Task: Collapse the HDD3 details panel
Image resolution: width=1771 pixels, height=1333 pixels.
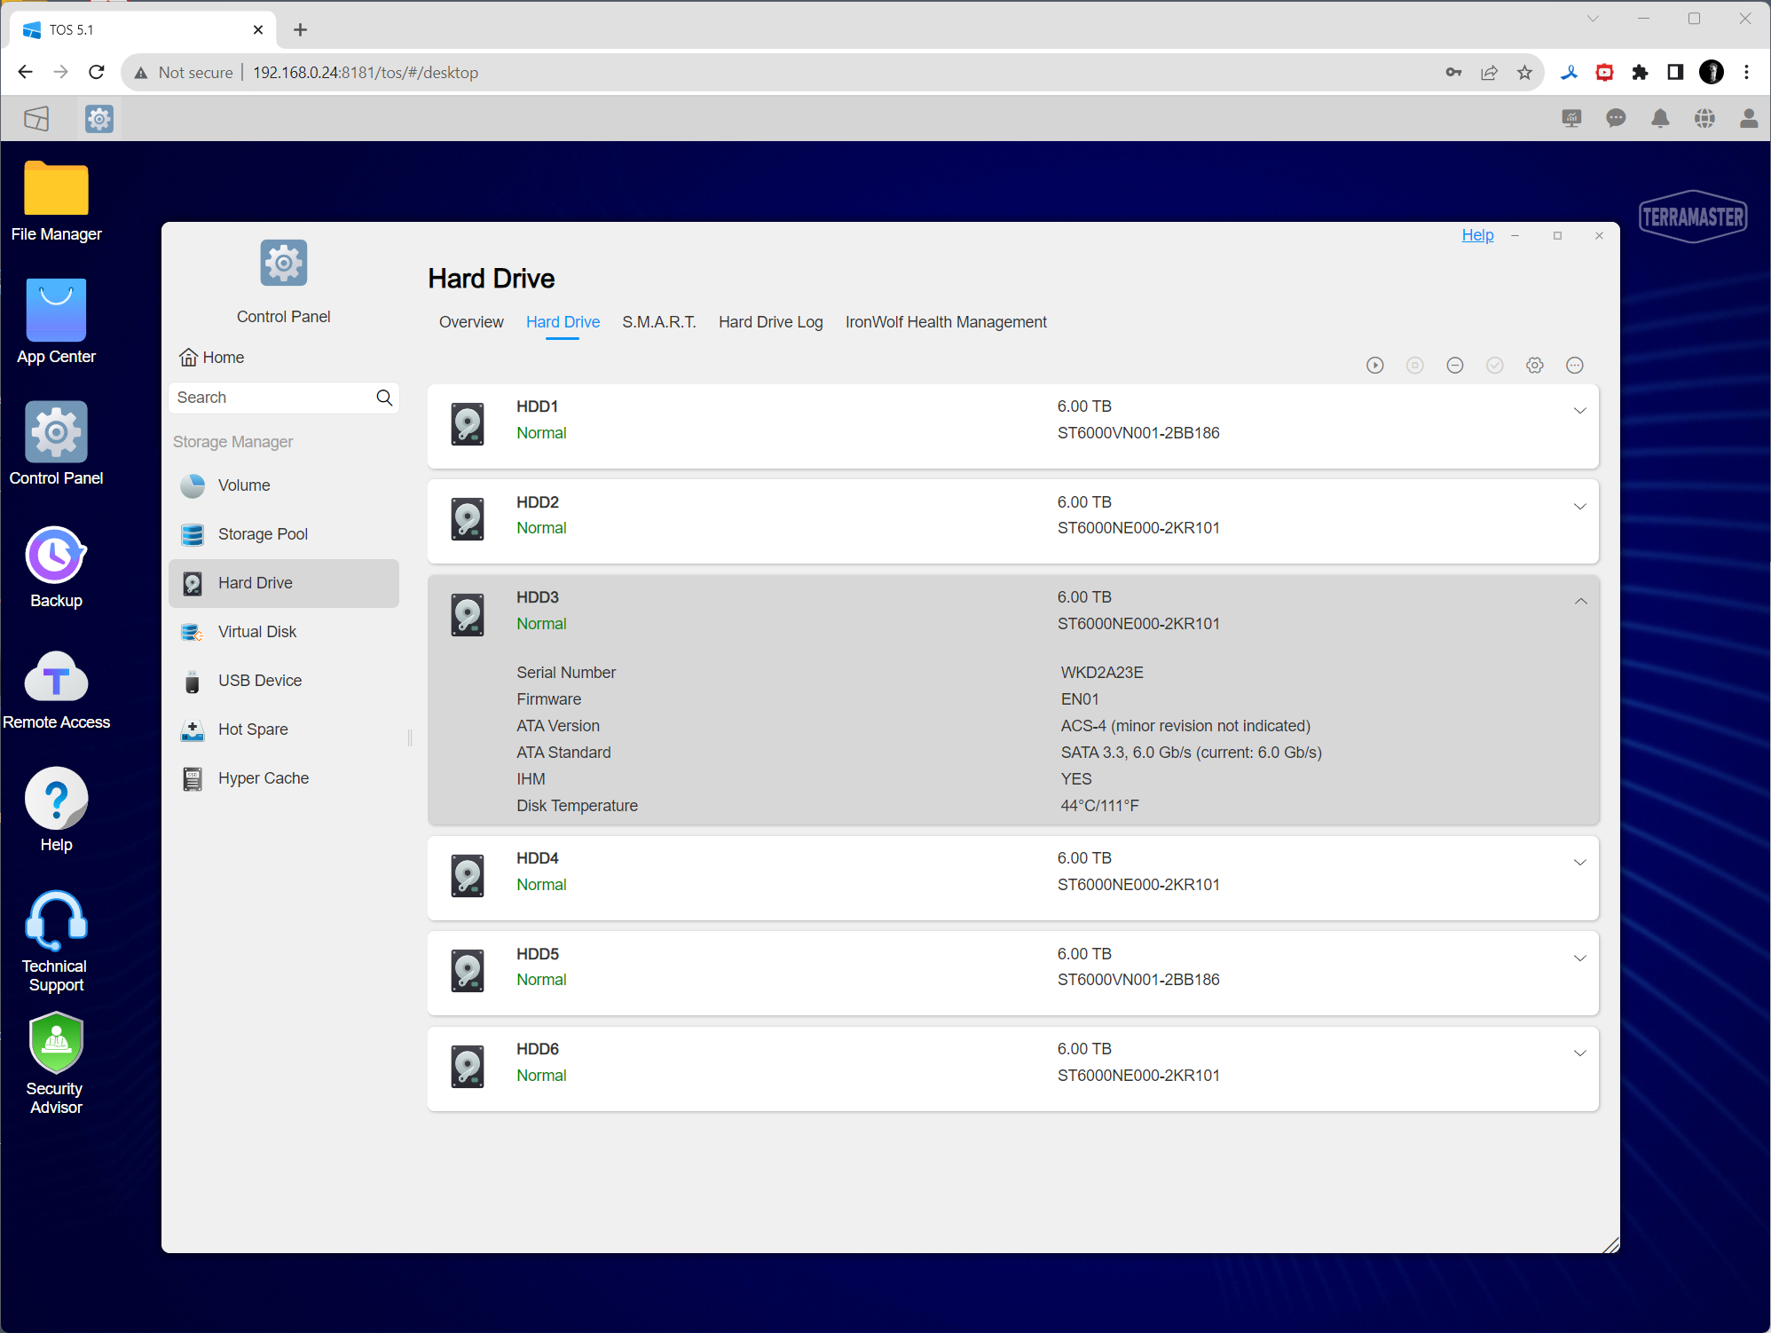Action: click(x=1580, y=602)
